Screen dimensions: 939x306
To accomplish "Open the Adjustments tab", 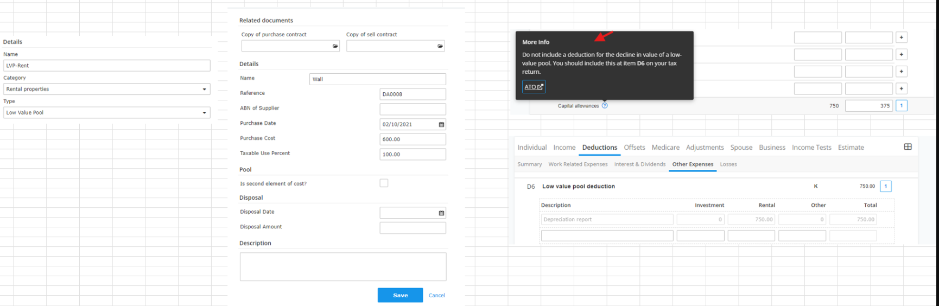I will coord(705,148).
